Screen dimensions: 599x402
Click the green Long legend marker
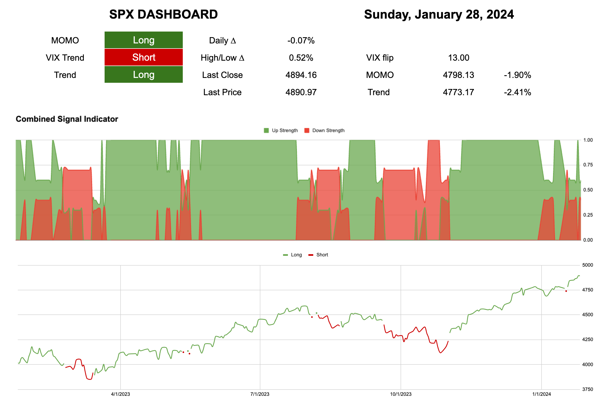click(285, 255)
